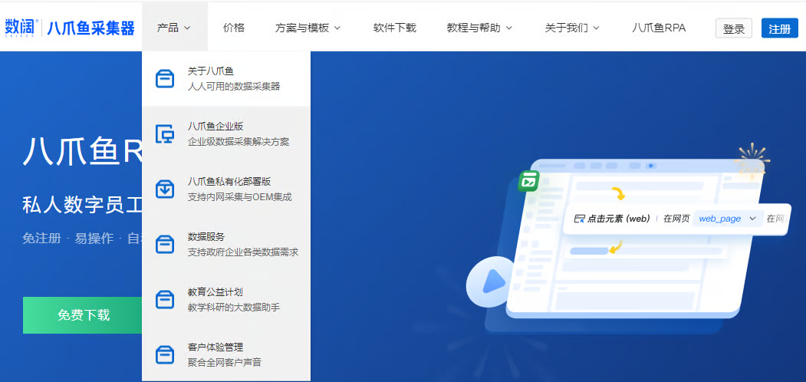Click the 八爪鱼私有化部署版 download-box icon
Image resolution: width=806 pixels, height=382 pixels.
point(165,189)
